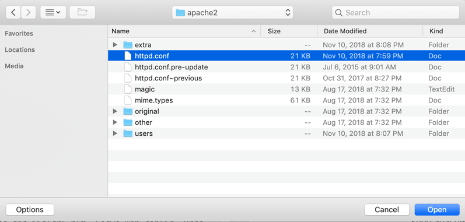Click Nov 10, 2018 at 8:08 PM date
465x222 pixels.
click(363, 45)
